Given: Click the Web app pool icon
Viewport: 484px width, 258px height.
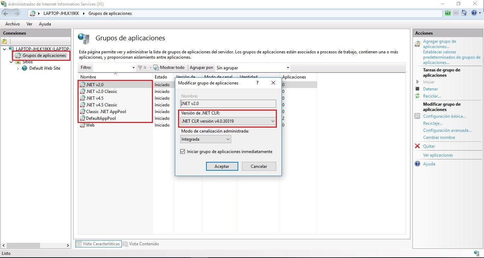Looking at the screenshot, I should [82, 125].
